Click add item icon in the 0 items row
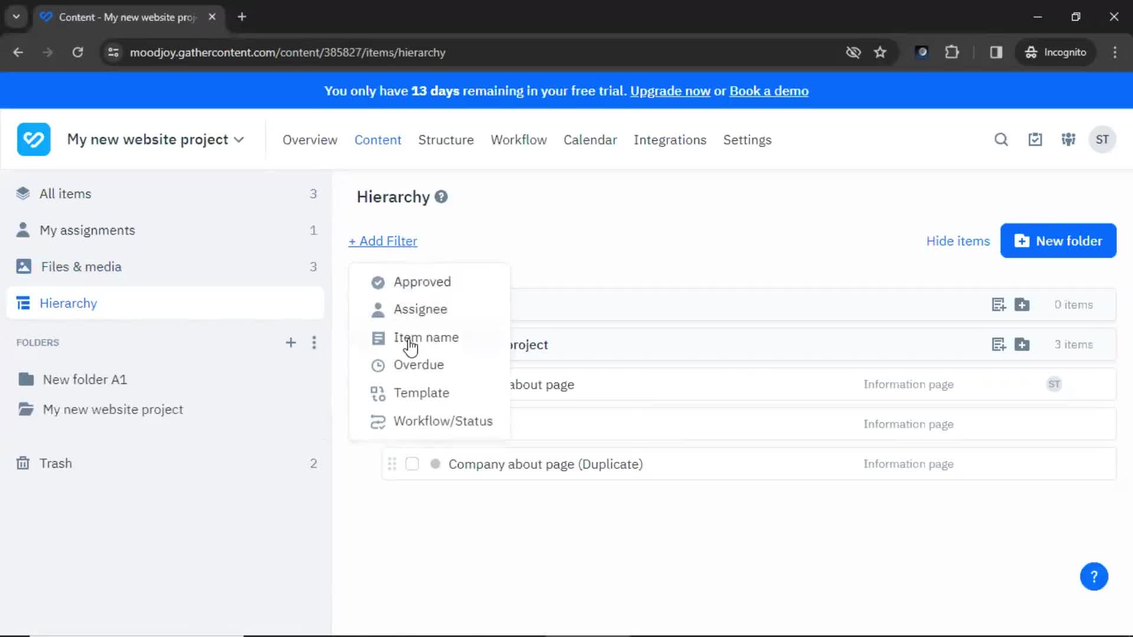 [x=998, y=305]
